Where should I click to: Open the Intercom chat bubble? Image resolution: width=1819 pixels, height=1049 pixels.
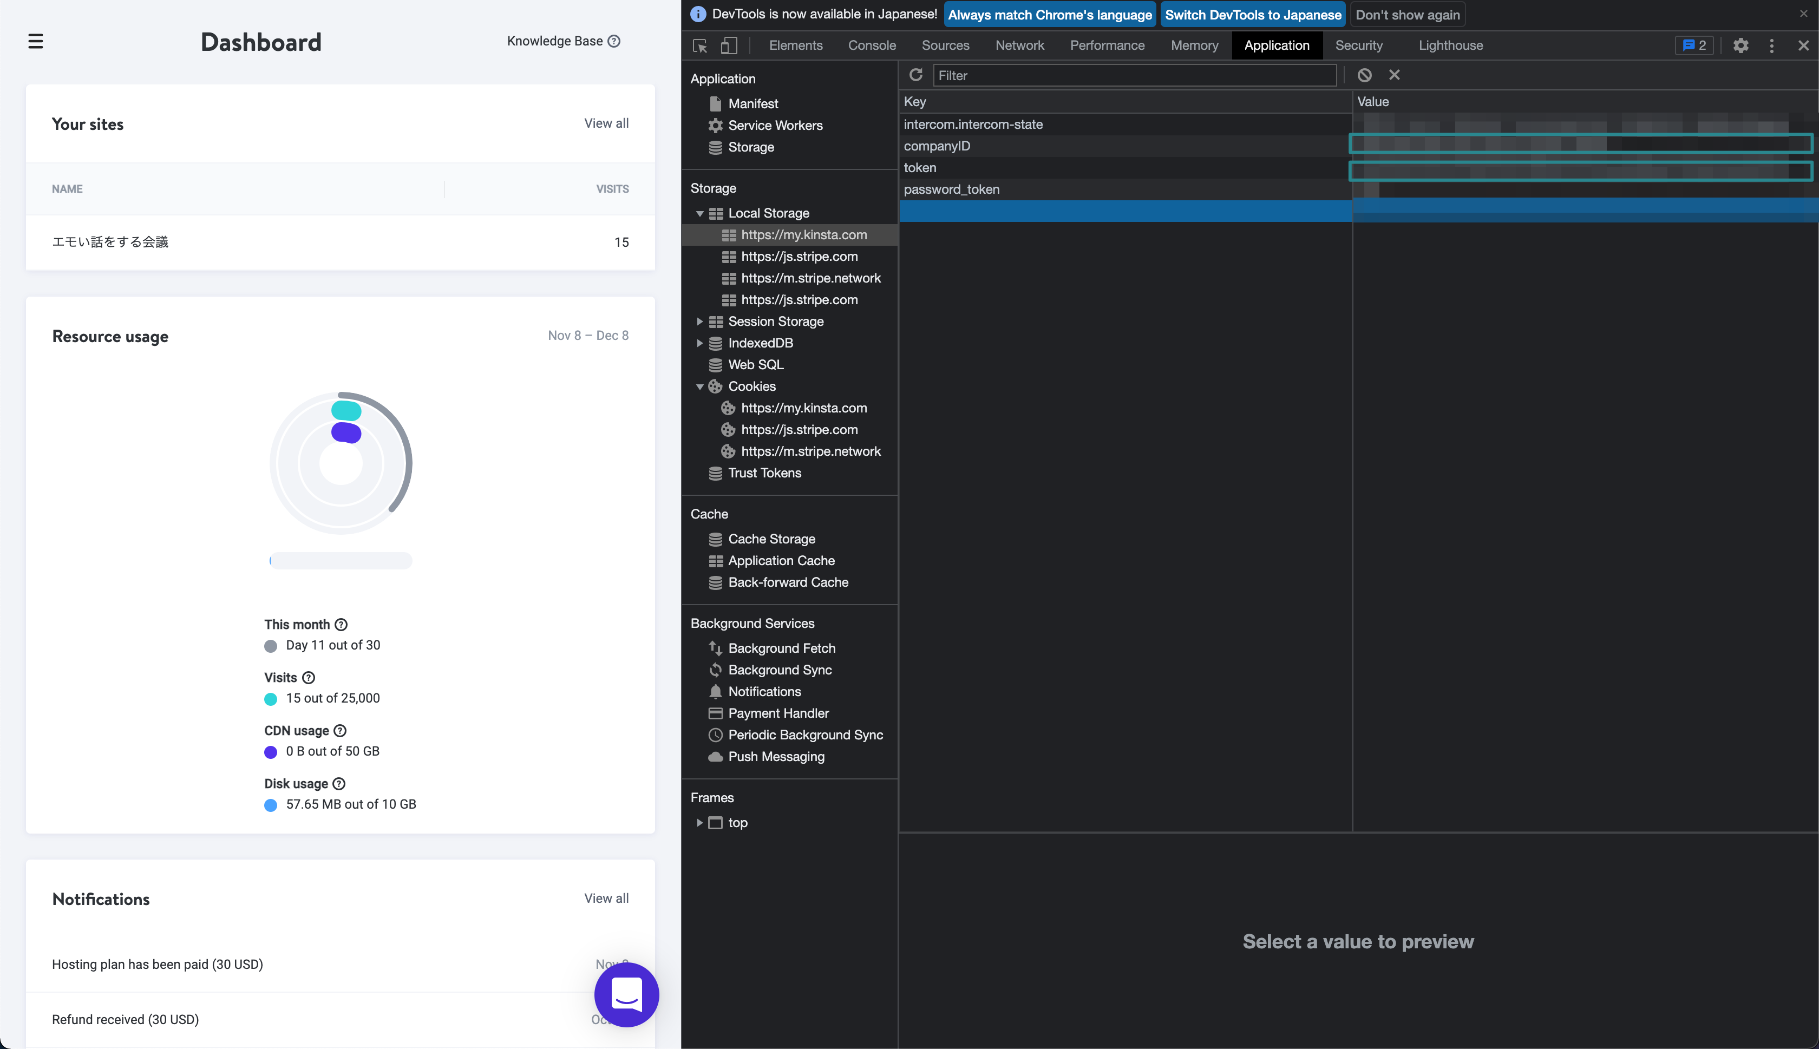pos(626,994)
